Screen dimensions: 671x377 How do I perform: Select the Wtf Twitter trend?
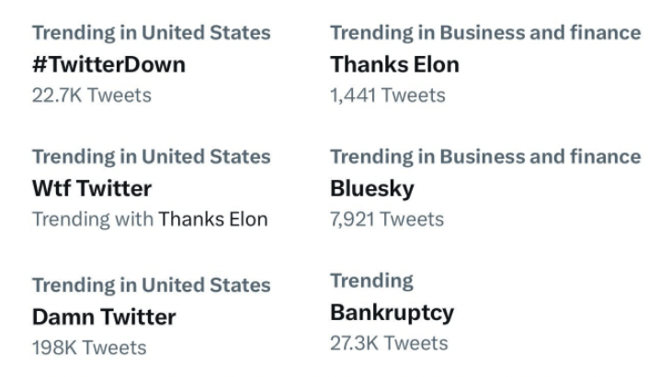pos(92,188)
